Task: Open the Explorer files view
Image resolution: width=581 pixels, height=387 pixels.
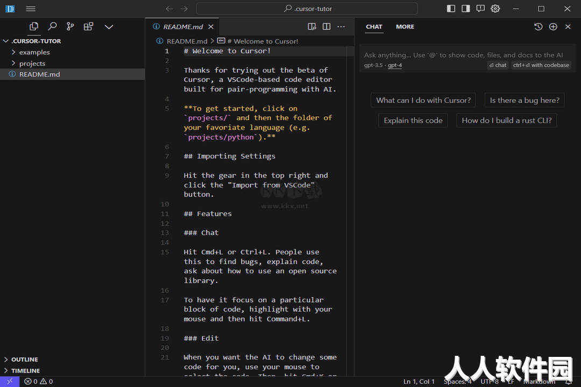Action: pos(34,27)
